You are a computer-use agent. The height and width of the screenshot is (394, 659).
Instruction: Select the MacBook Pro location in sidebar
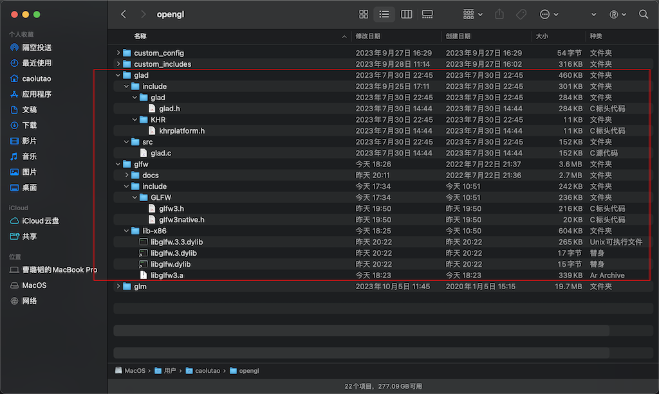pos(53,269)
